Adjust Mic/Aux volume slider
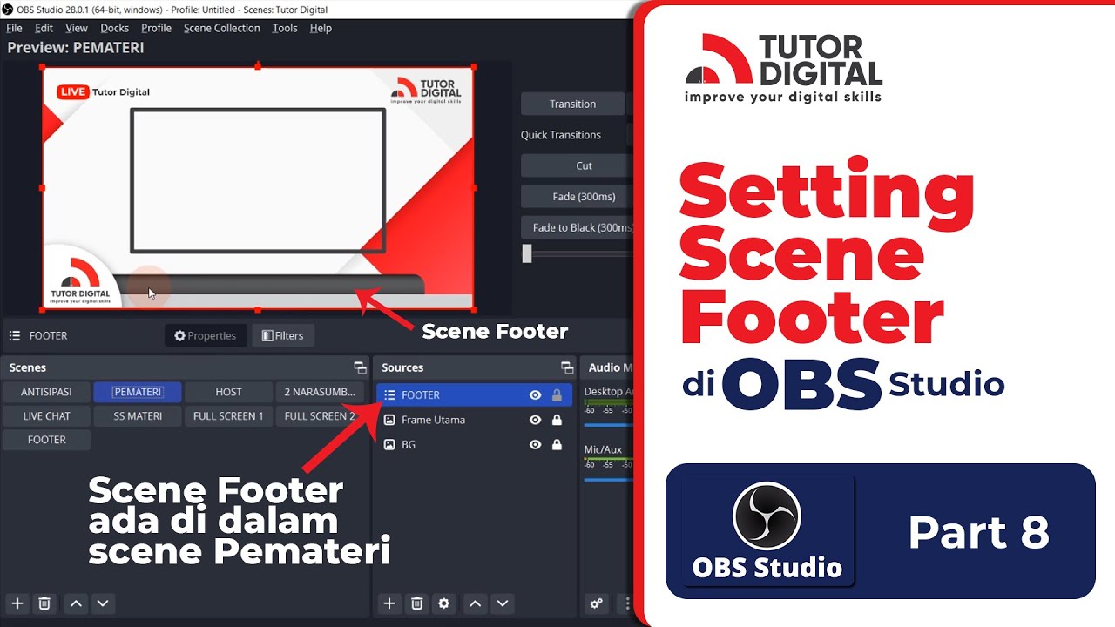The image size is (1115, 627). pos(608,480)
